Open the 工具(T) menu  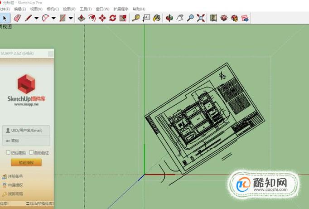(x=86, y=9)
